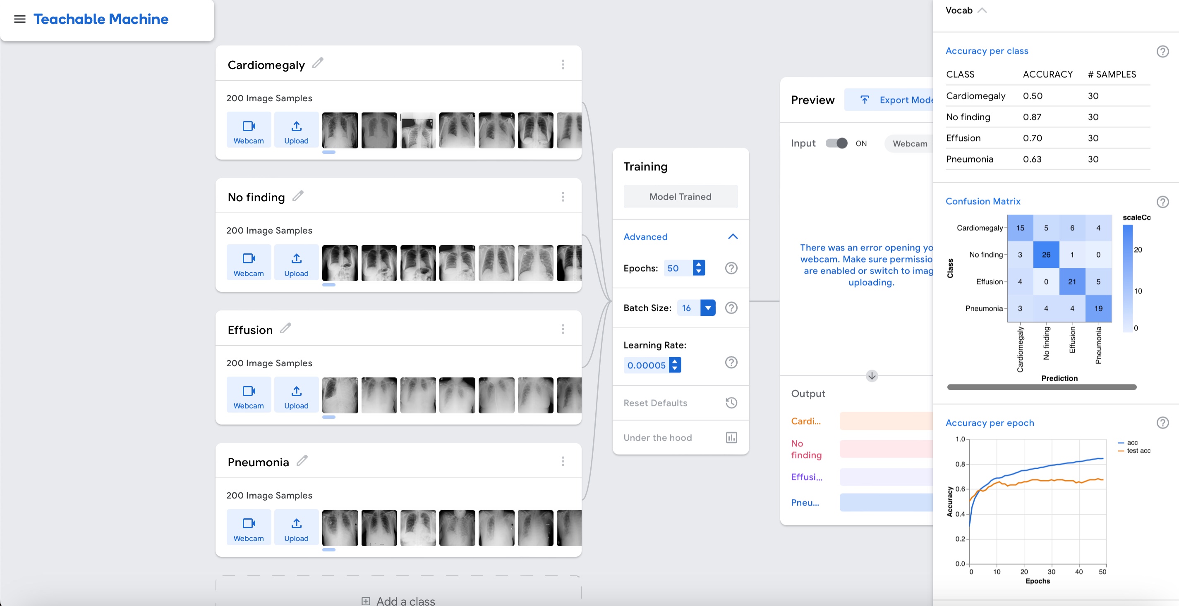Collapse the Vocab section chevron

982,10
